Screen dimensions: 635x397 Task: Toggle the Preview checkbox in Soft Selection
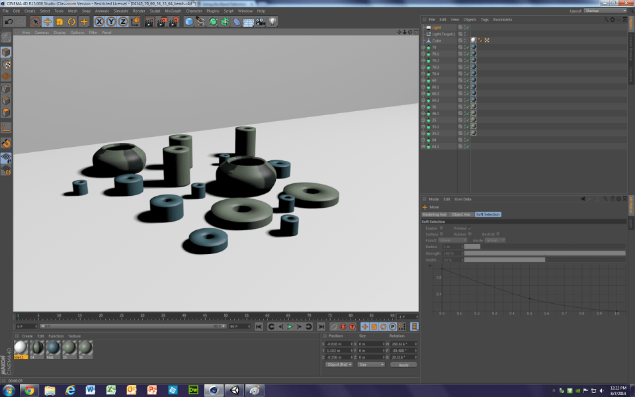(470, 228)
